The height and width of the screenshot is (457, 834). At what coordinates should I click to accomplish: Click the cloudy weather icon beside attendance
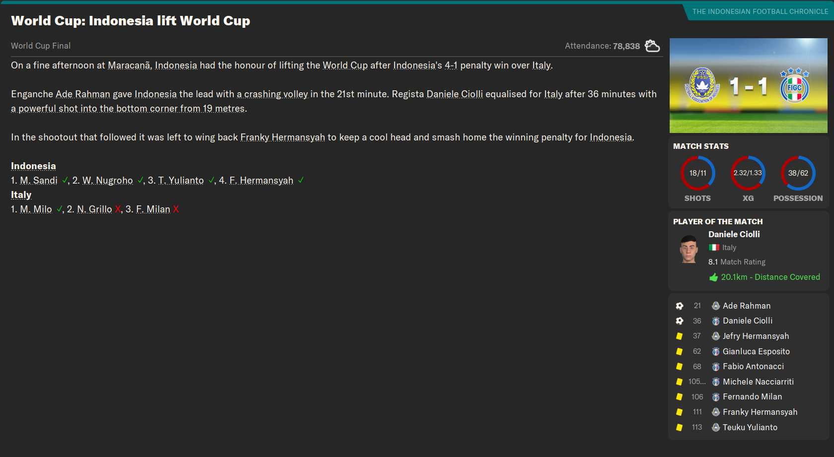click(652, 46)
